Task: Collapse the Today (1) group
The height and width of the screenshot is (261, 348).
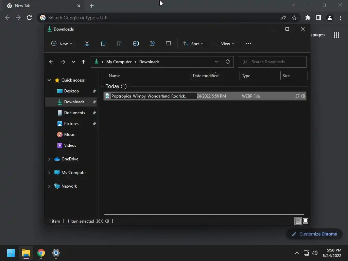Action: point(102,86)
